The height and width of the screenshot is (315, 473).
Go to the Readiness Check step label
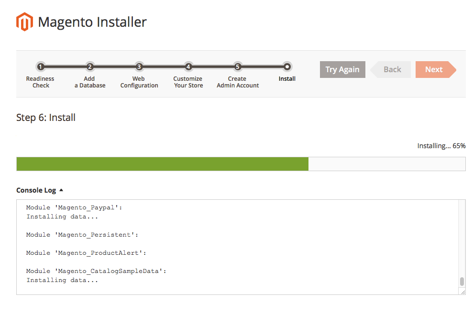pyautogui.click(x=40, y=82)
